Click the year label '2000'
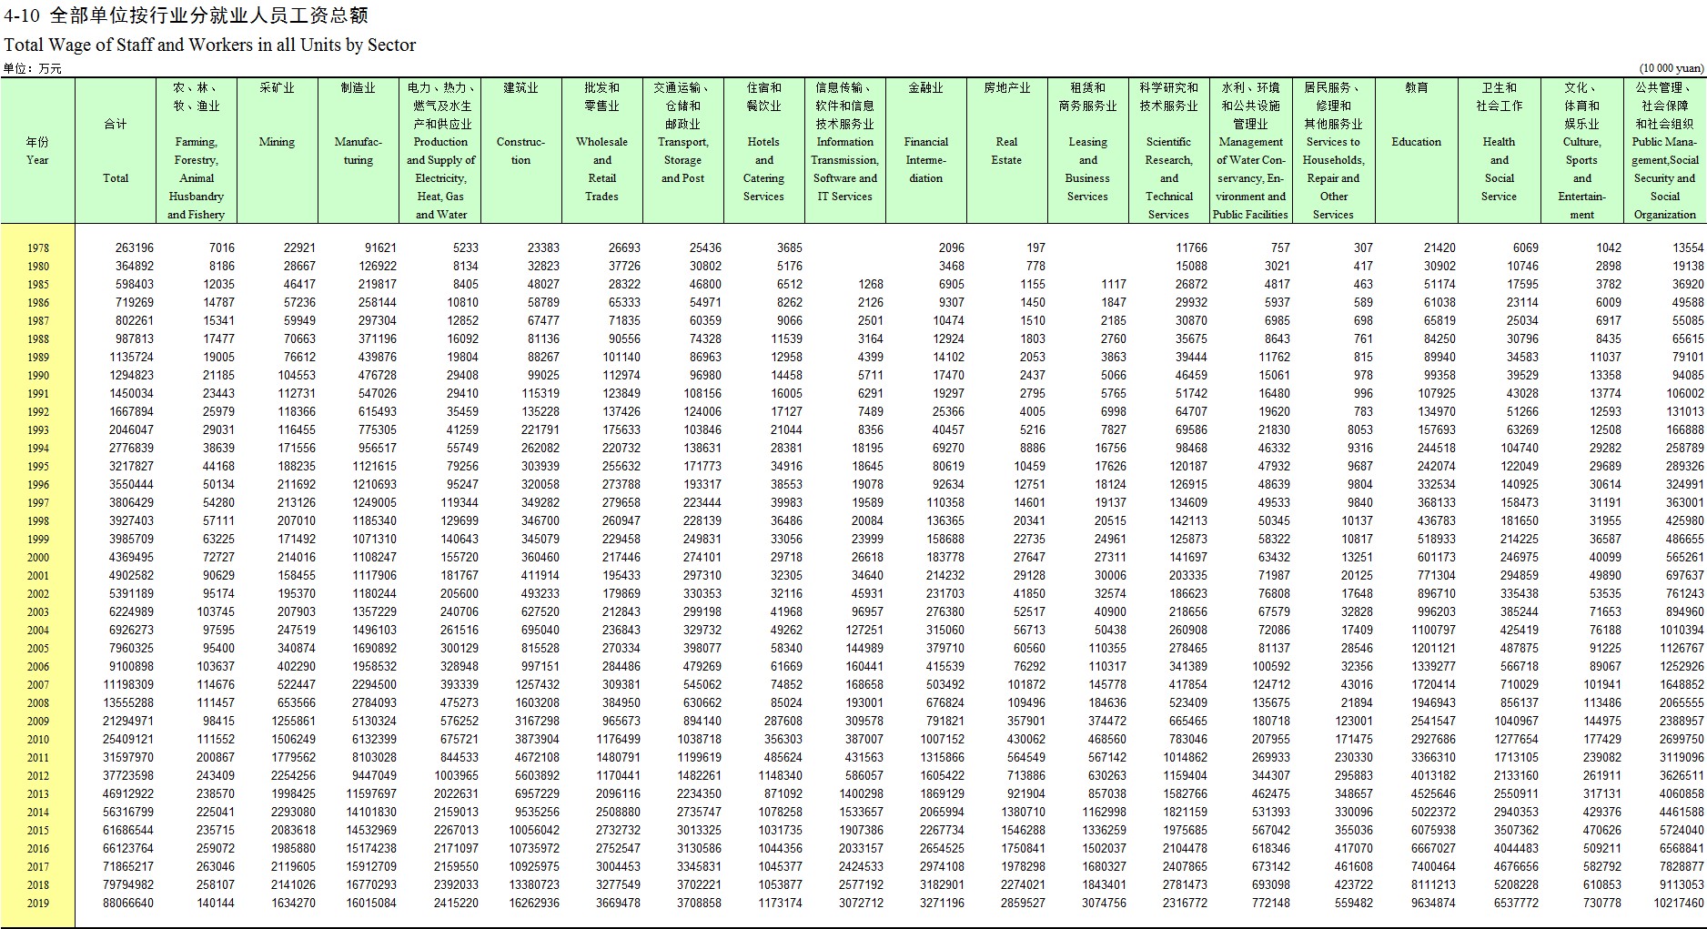1707x929 pixels. pos(37,558)
